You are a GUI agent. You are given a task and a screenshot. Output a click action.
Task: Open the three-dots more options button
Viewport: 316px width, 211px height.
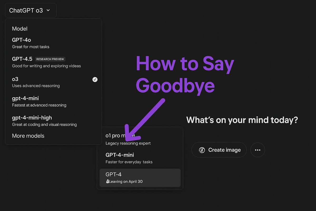[x=258, y=150]
